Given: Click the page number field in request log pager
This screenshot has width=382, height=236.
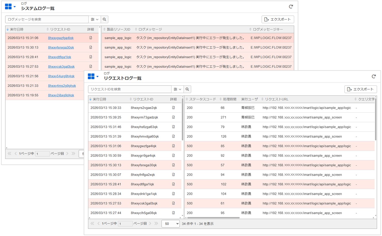Looking at the screenshot, I should (x=125, y=224).
